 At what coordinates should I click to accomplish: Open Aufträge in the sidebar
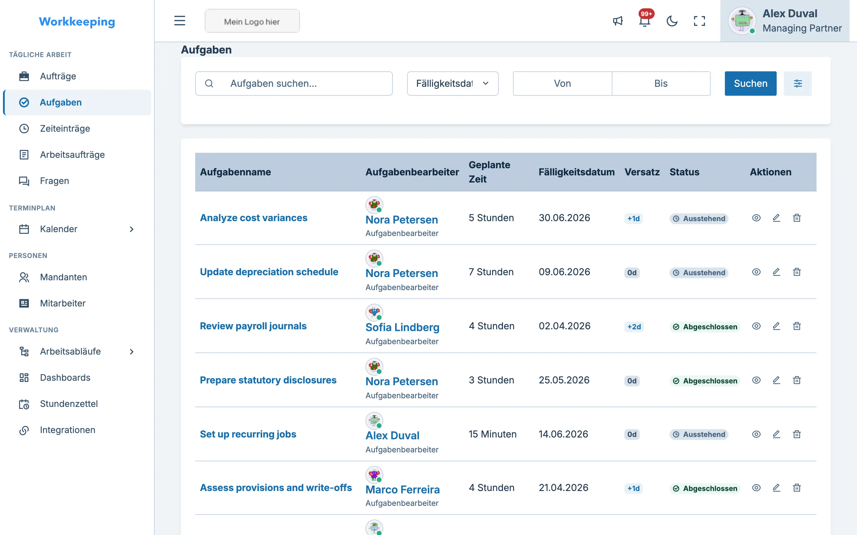pyautogui.click(x=77, y=76)
